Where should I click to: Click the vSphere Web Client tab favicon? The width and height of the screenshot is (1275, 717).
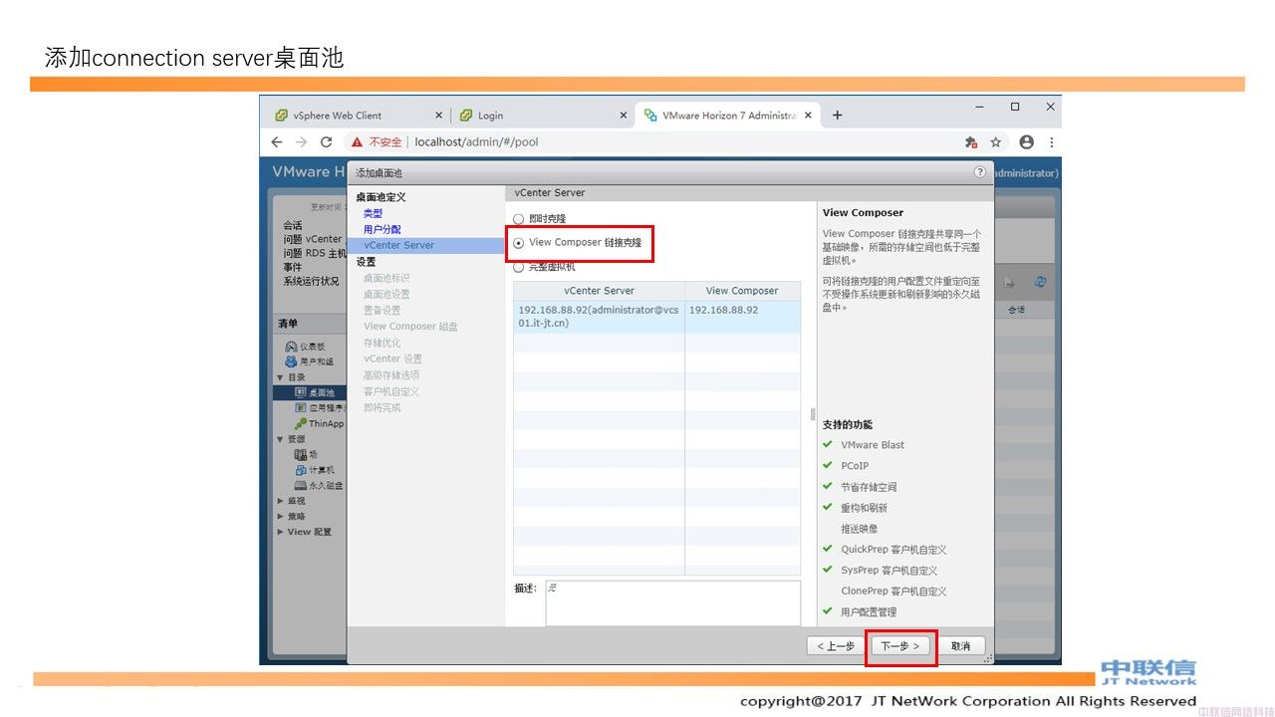point(282,116)
